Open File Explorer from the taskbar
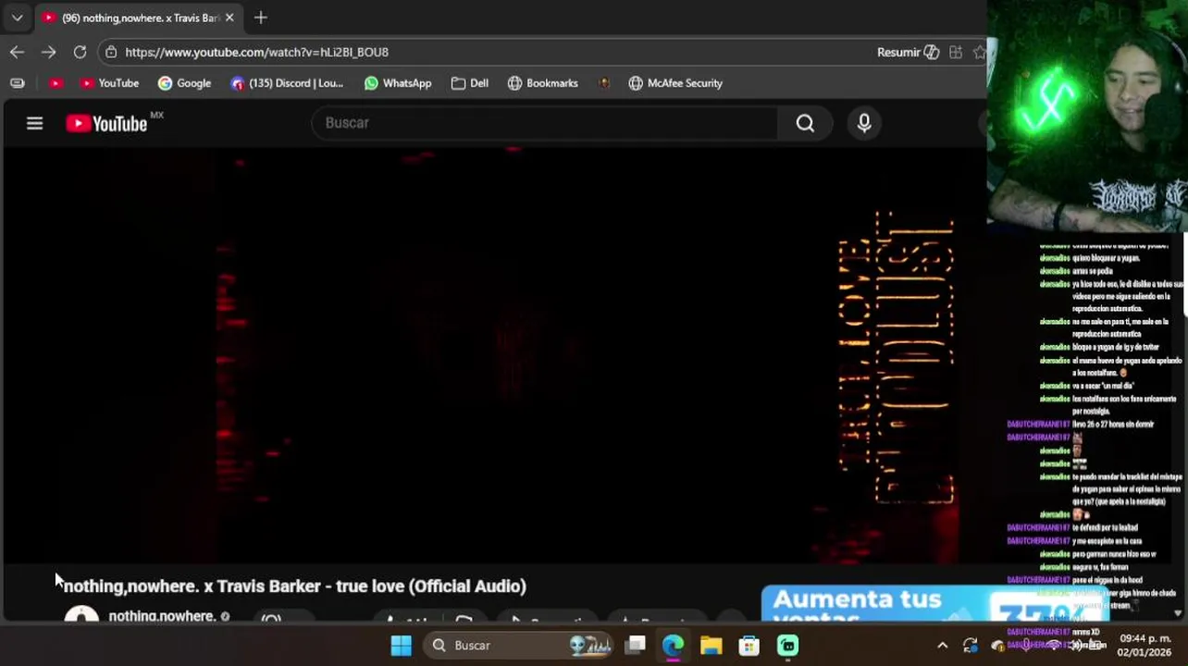The height and width of the screenshot is (666, 1188). coord(711,646)
